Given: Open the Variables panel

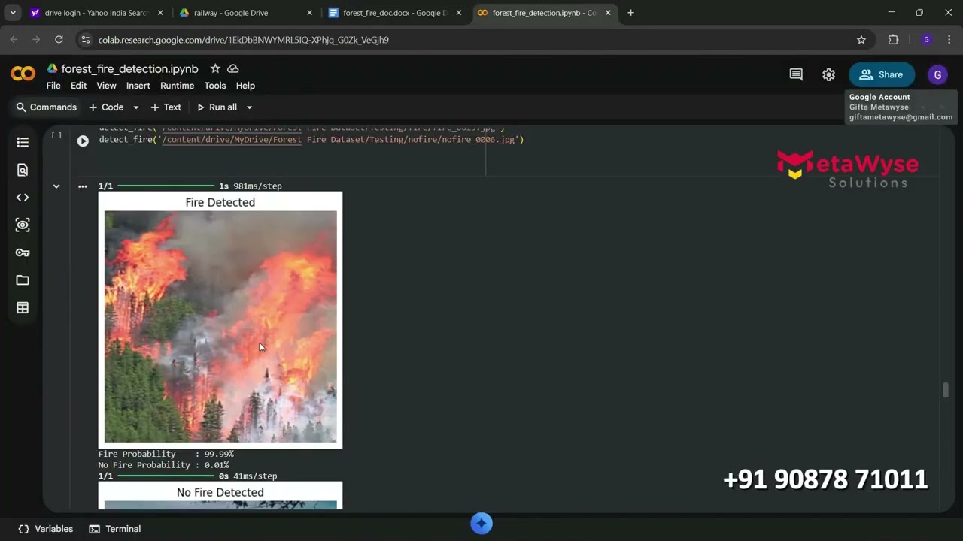Looking at the screenshot, I should click(46, 529).
